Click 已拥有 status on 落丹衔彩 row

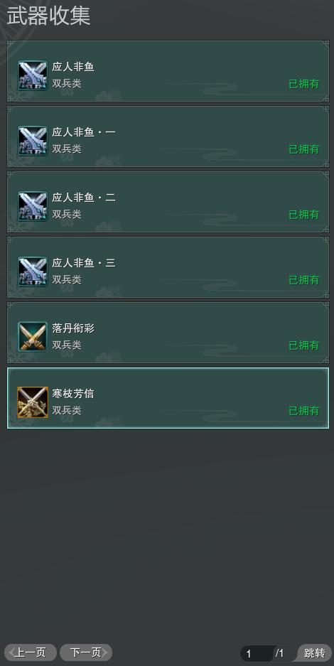pos(304,345)
